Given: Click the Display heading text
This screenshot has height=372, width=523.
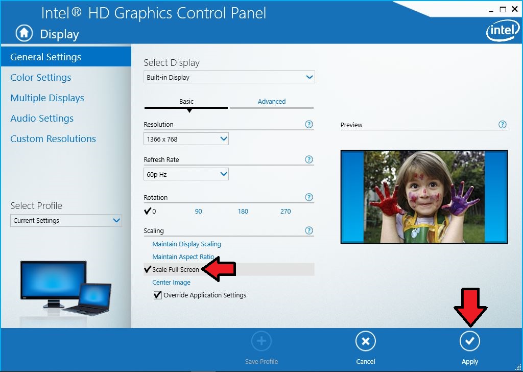Looking at the screenshot, I should (59, 34).
